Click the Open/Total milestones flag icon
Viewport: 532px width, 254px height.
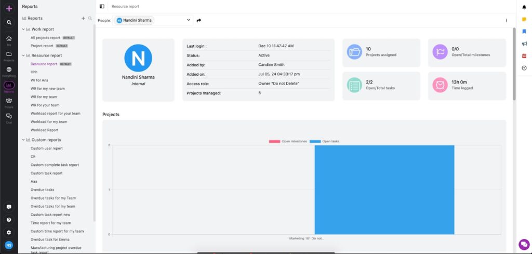tap(440, 52)
